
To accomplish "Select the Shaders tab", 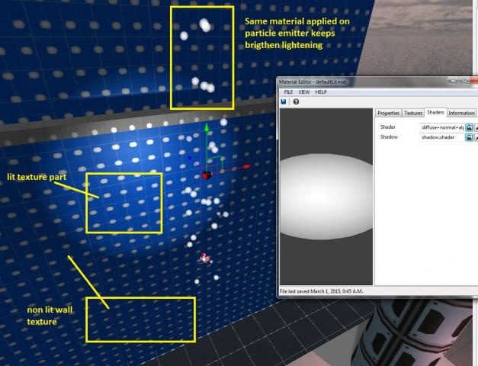I will tap(435, 113).
